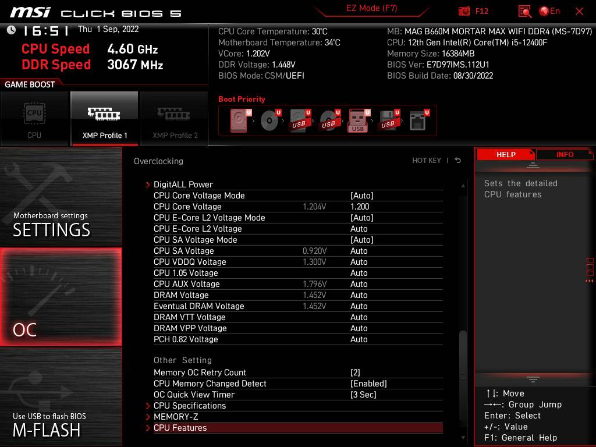This screenshot has height=447, width=596.
Task: Select the optical disc boot priority icon
Action: [x=271, y=120]
